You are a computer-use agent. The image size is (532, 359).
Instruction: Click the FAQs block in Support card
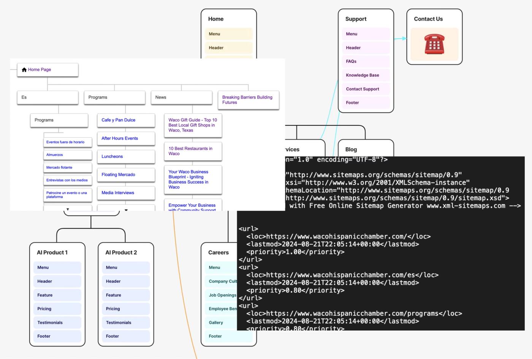point(366,62)
